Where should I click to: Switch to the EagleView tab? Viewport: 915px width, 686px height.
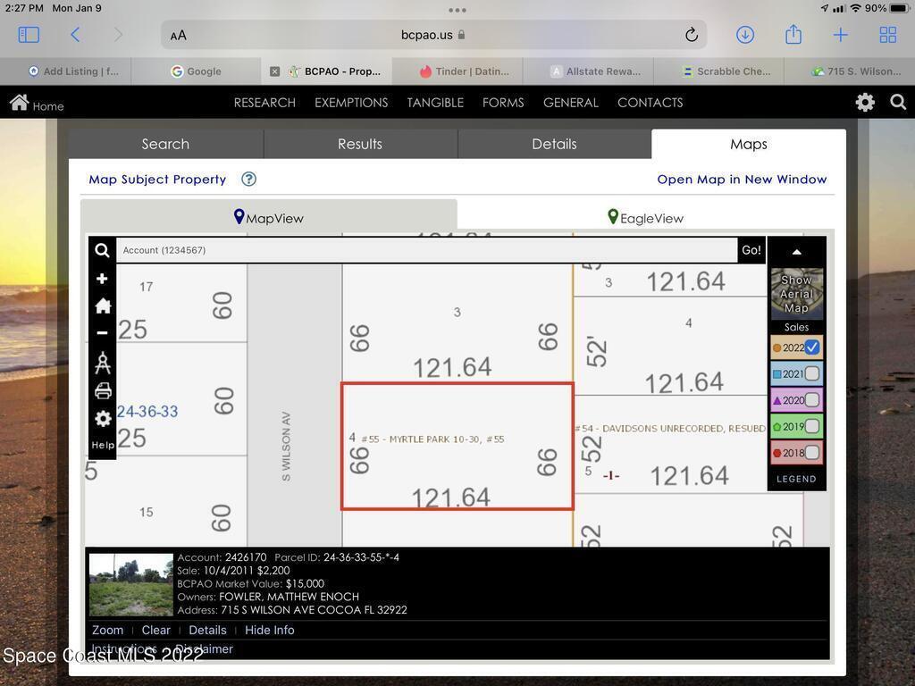(645, 218)
